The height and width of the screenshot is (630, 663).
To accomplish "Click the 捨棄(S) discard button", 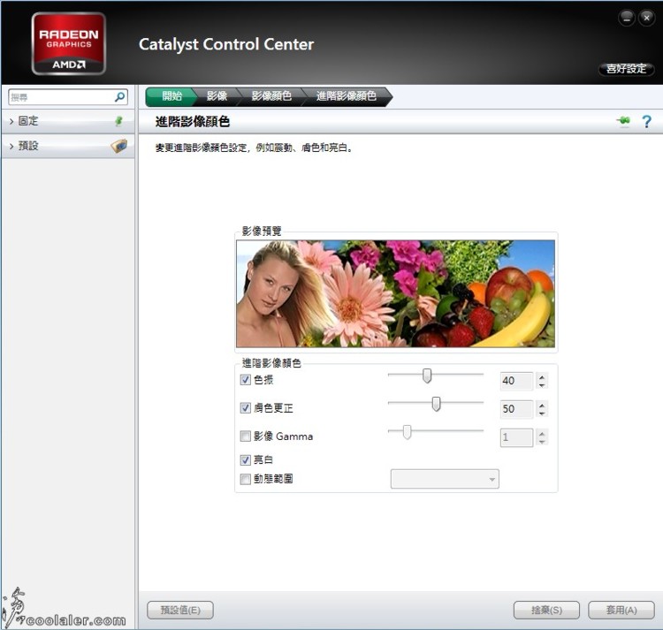I will tap(546, 611).
